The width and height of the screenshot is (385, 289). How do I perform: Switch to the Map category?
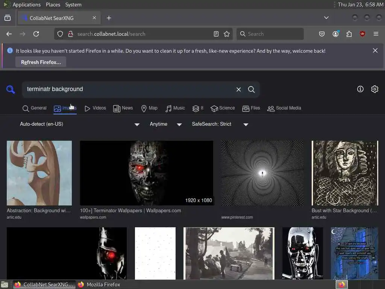(149, 108)
